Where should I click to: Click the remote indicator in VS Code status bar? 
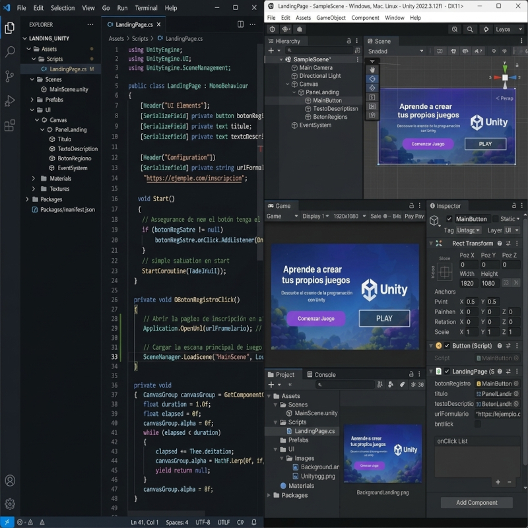tap(7, 522)
